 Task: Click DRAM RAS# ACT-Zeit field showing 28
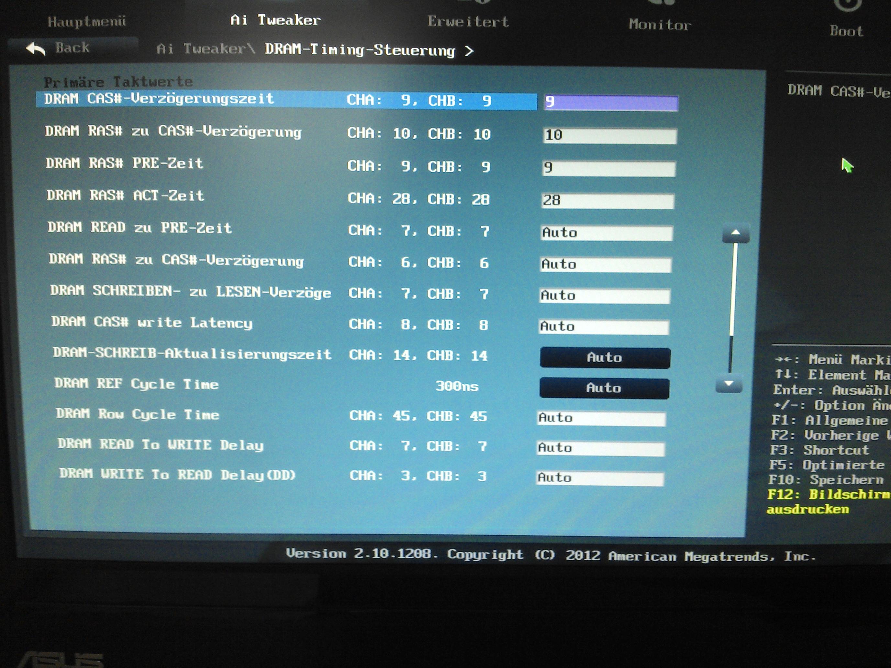(607, 201)
